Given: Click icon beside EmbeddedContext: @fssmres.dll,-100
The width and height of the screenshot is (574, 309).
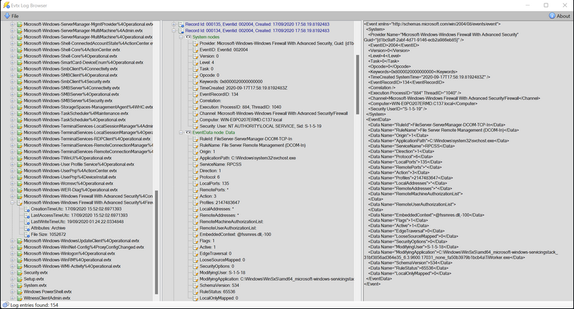Looking at the screenshot, I should click(x=195, y=235).
